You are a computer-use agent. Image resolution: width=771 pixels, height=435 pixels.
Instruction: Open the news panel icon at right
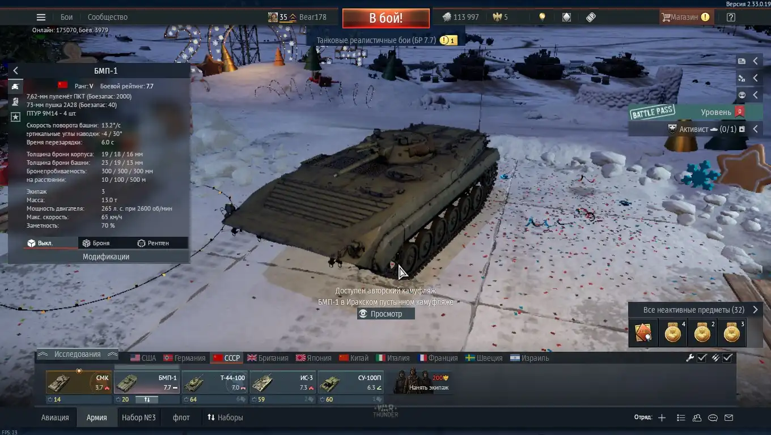tap(742, 61)
